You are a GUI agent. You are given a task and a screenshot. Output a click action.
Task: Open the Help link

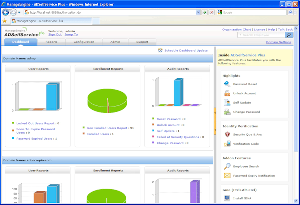(271, 30)
